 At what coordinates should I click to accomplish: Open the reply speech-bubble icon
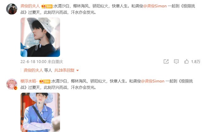(176, 62)
